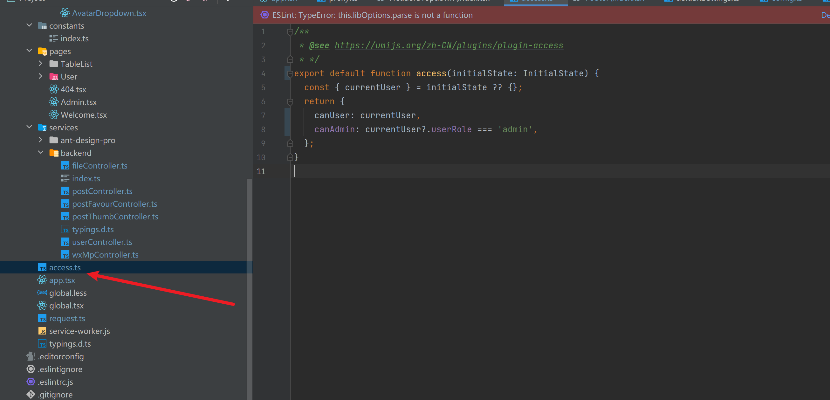Click the pink User folder icon
Image resolution: width=830 pixels, height=400 pixels.
click(x=53, y=77)
